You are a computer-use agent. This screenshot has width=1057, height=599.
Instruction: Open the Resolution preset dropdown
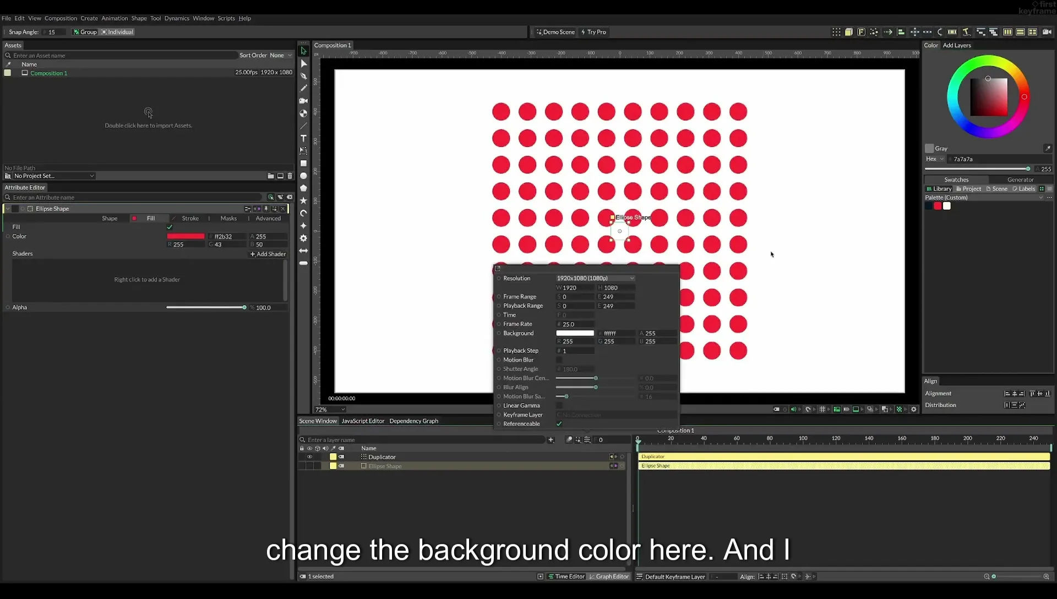(x=596, y=279)
